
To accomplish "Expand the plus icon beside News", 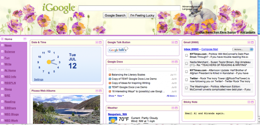I will coord(2,45).
